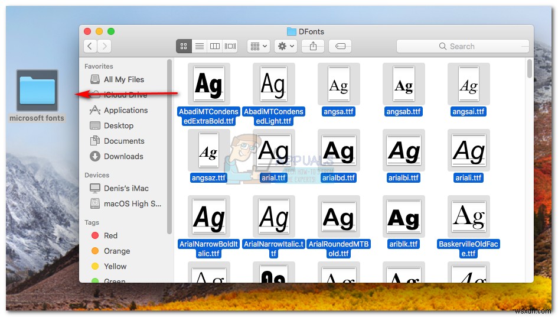The width and height of the screenshot is (558, 317).
Task: Click the Share toolbar button
Action: click(313, 46)
